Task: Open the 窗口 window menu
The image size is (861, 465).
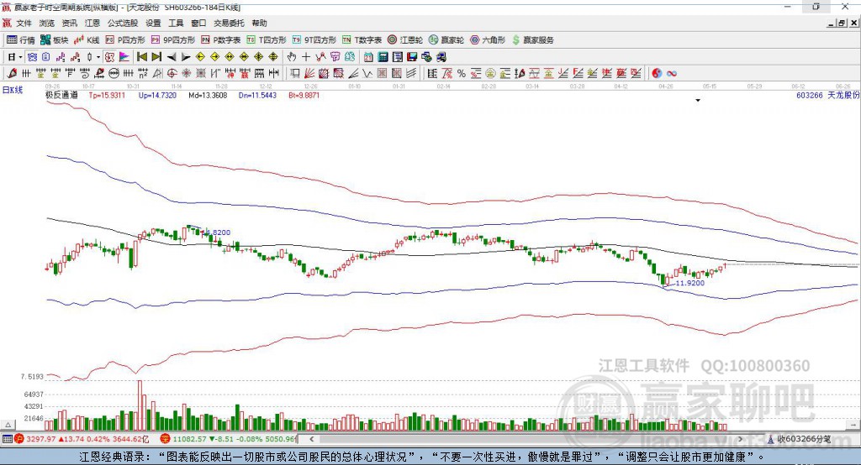Action: click(x=198, y=23)
